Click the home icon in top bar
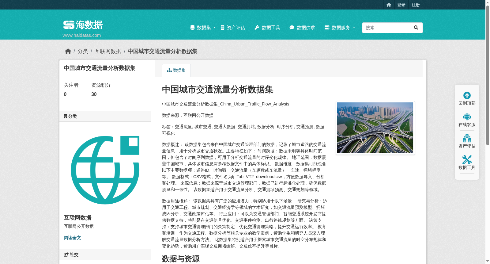Image resolution: width=490 pixels, height=264 pixels. (x=389, y=5)
